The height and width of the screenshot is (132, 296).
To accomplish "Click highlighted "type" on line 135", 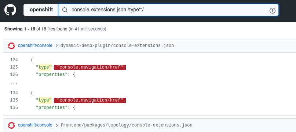I will tap(45, 100).
